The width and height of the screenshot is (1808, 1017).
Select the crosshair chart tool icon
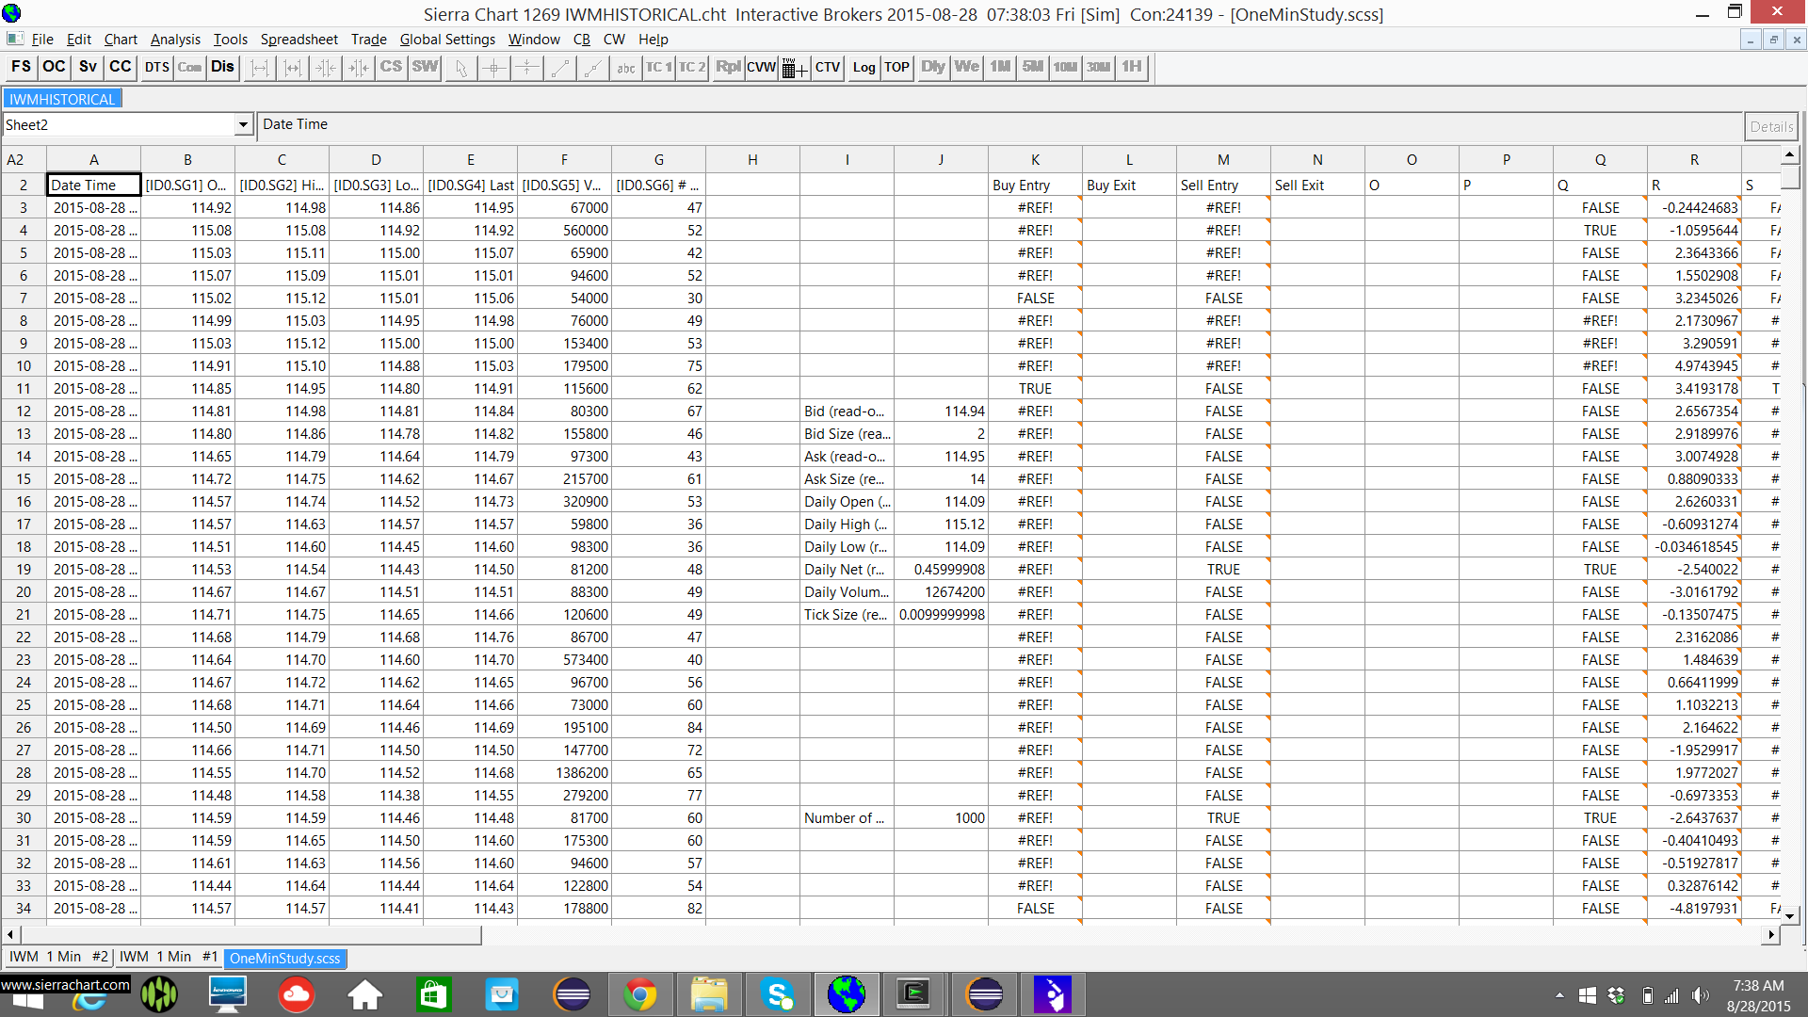pos(494,67)
